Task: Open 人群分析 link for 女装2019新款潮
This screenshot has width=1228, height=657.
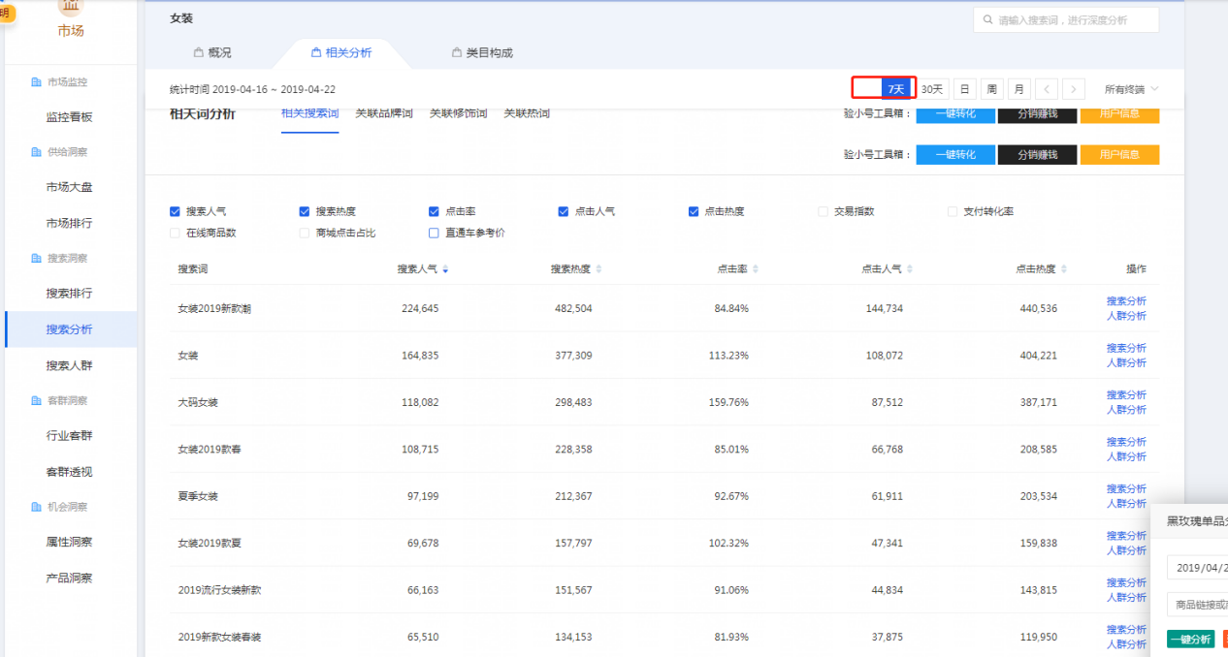Action: (x=1126, y=316)
